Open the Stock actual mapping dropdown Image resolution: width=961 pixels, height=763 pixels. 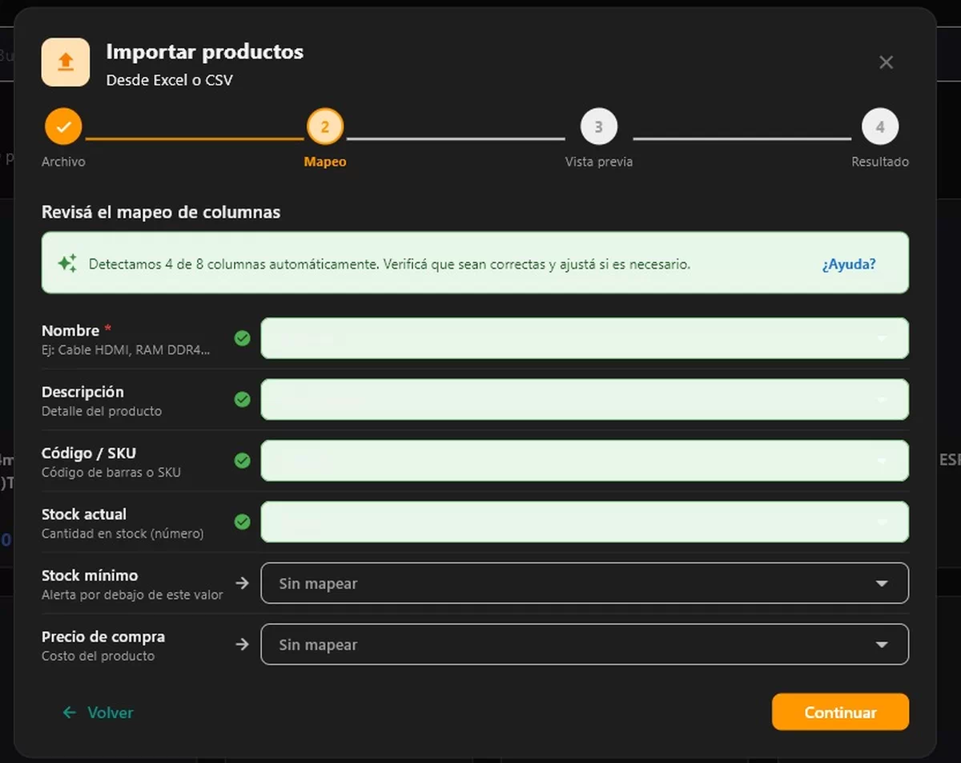click(585, 522)
